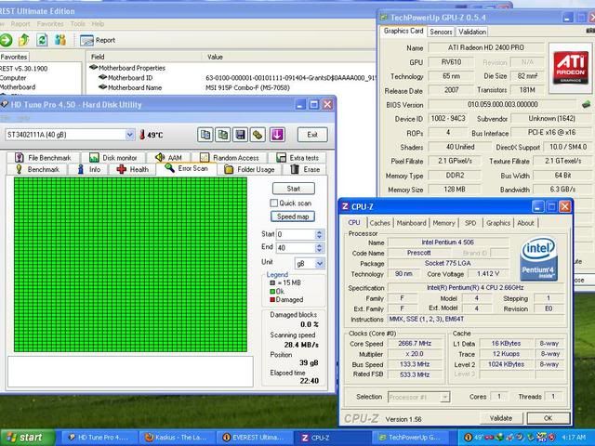The height and width of the screenshot is (446, 595).
Task: Open the Info tab in HD Tune
Action: pyautogui.click(x=89, y=169)
